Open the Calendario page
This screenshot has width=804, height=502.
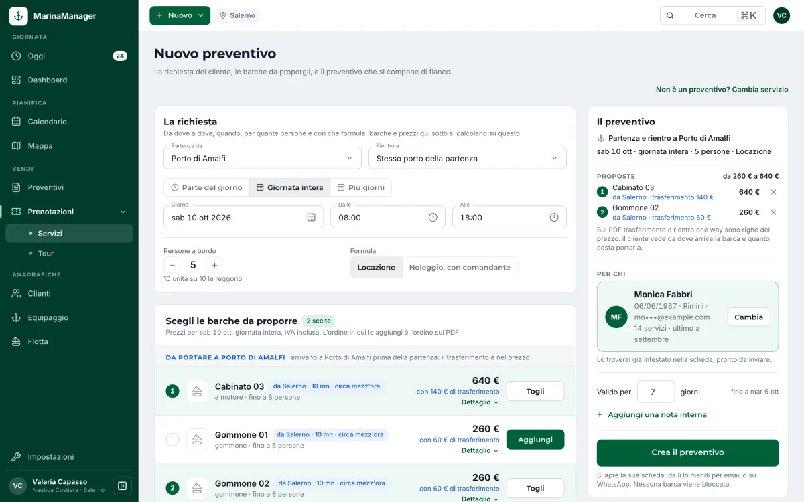pyautogui.click(x=69, y=122)
